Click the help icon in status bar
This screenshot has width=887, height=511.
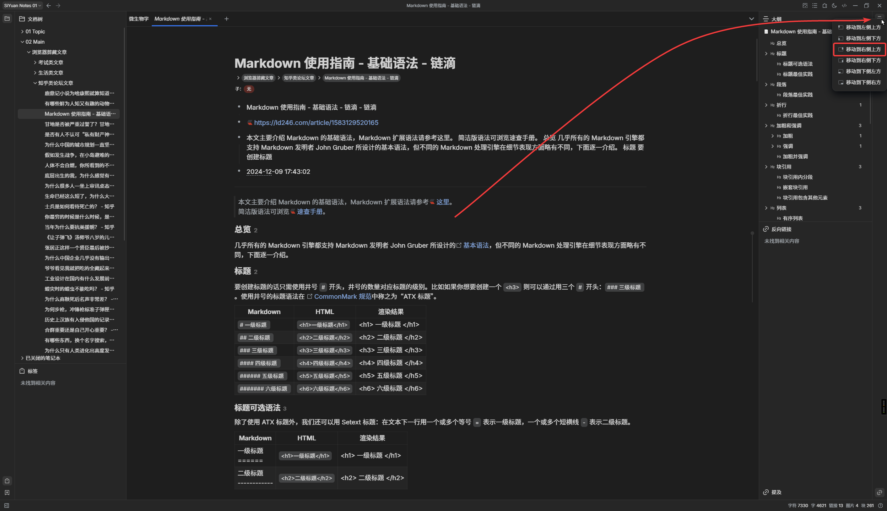point(880,506)
